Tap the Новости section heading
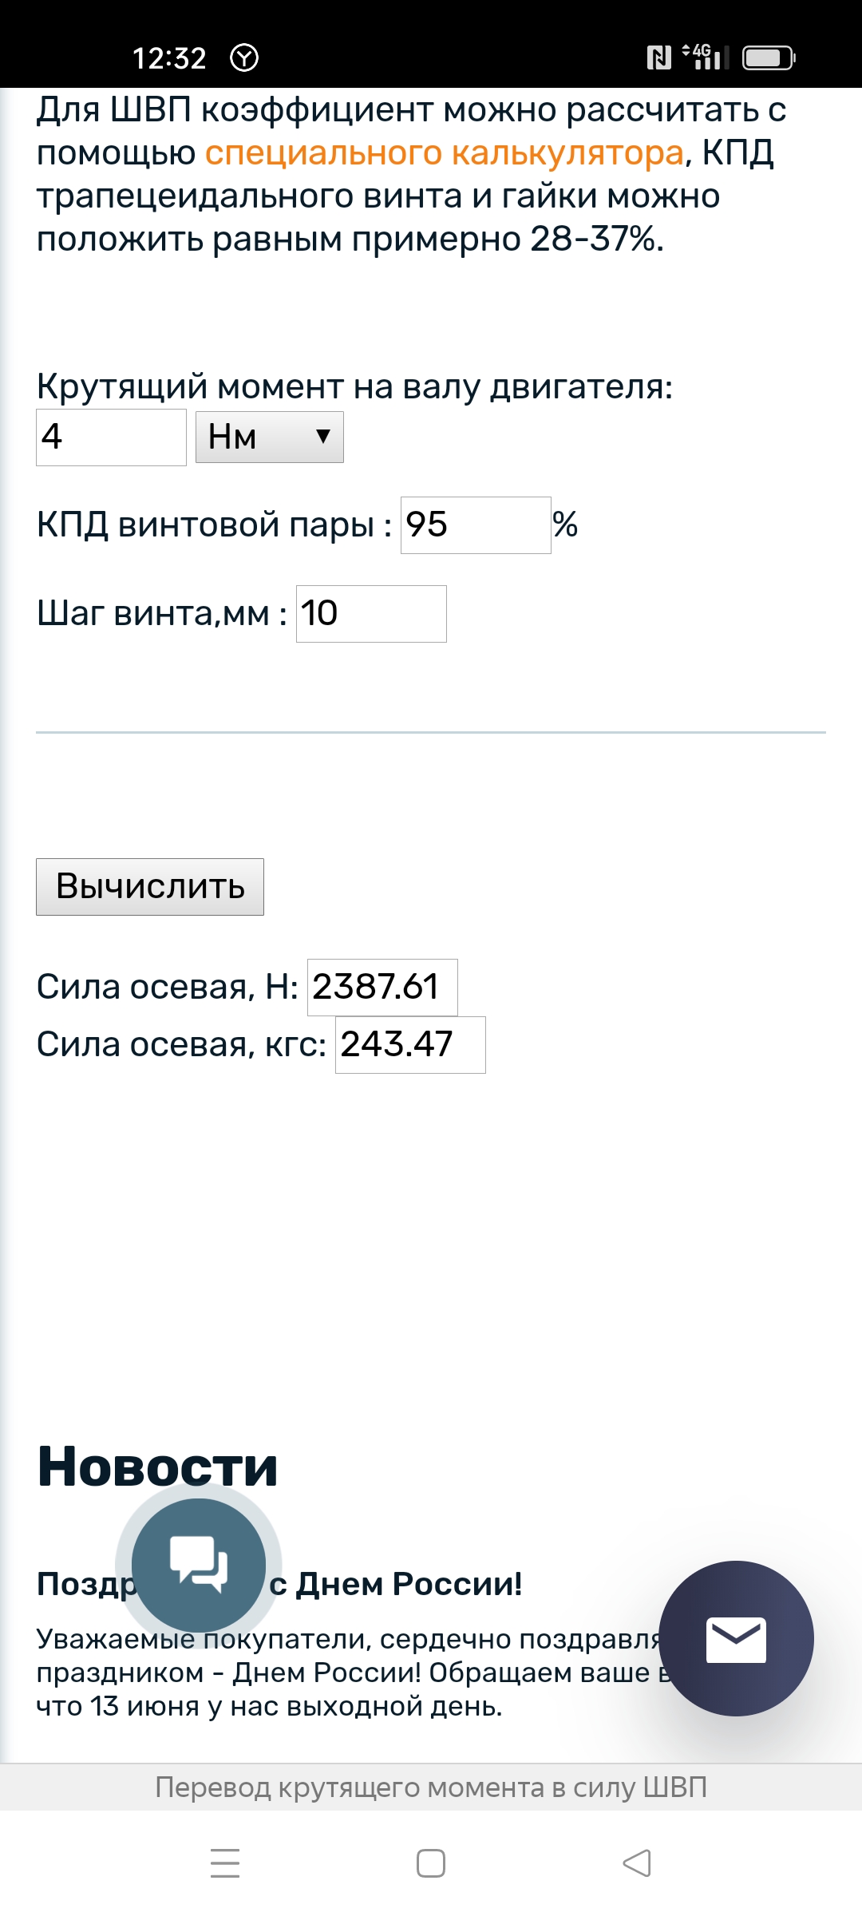The height and width of the screenshot is (1916, 862). [x=157, y=1466]
